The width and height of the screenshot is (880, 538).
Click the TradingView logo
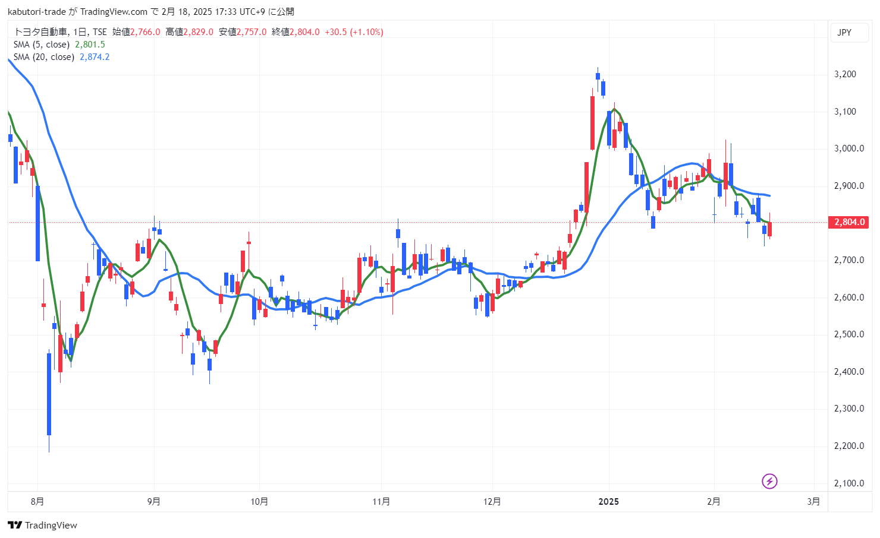[x=42, y=525]
